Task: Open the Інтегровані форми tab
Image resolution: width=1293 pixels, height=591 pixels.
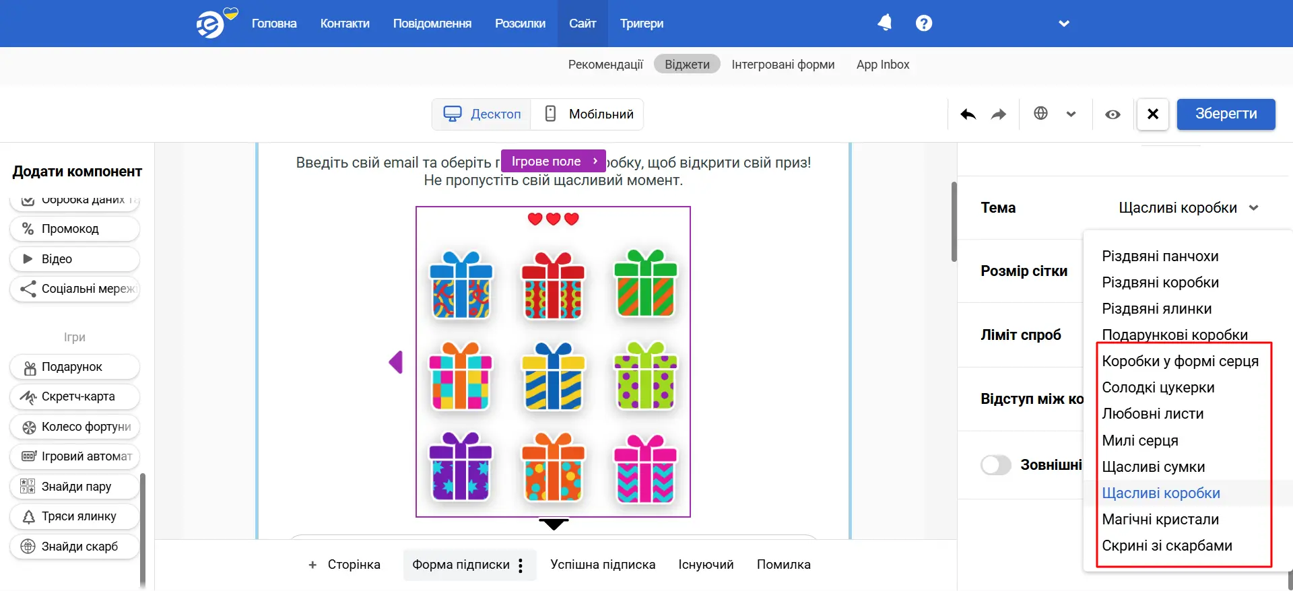Action: 783,65
